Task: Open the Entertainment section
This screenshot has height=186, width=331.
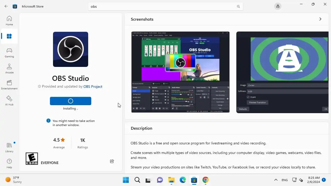Action: [x=9, y=85]
